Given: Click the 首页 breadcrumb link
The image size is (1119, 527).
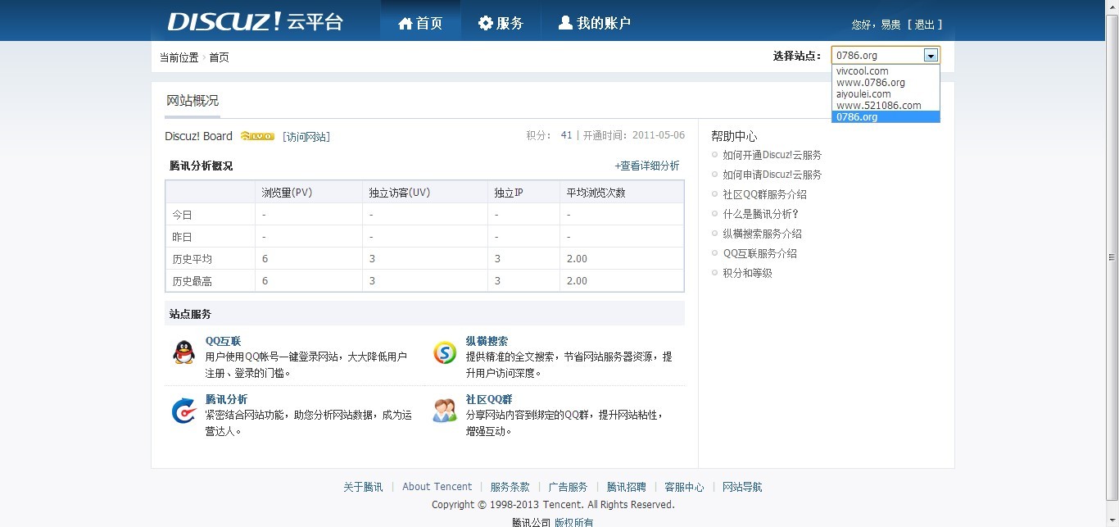Looking at the screenshot, I should pyautogui.click(x=219, y=57).
